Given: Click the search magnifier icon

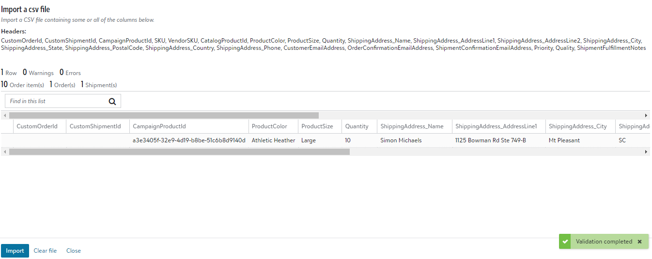Looking at the screenshot, I should click(112, 101).
